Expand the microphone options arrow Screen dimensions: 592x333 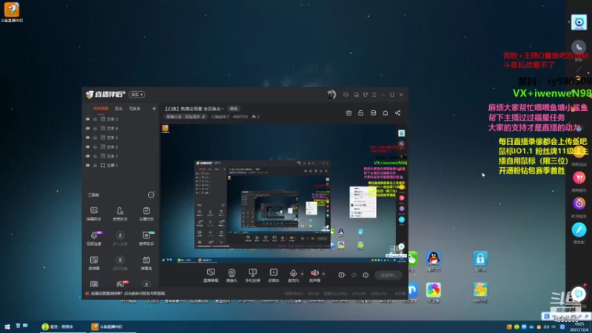click(303, 274)
